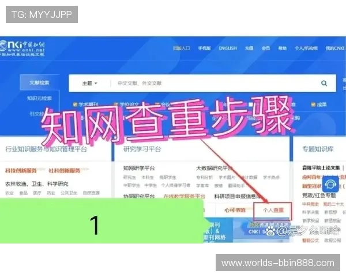
Task: Open the 大数据研究平台 link
Action: tap(215, 169)
